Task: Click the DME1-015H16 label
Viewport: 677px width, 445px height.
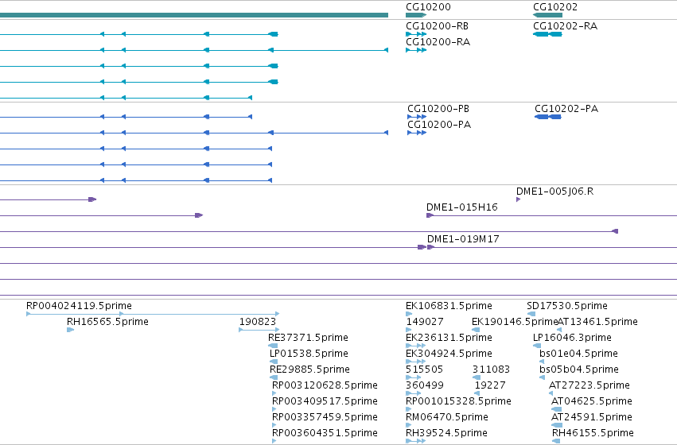Action: pos(462,207)
